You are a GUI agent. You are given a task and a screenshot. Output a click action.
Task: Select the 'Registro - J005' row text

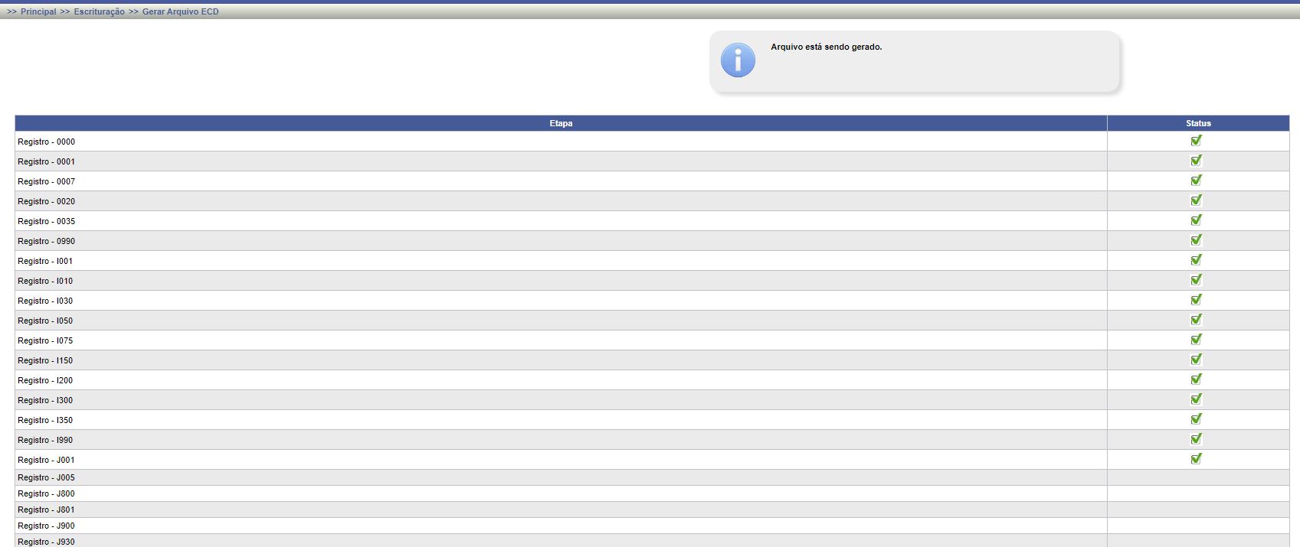click(46, 477)
